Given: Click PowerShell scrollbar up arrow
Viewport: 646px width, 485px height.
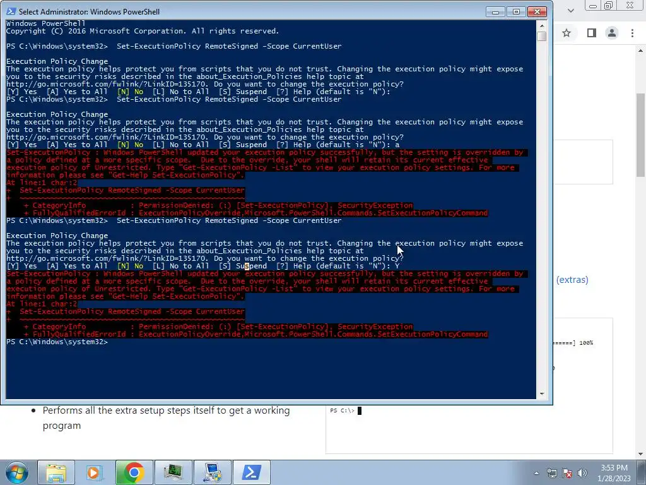Looking at the screenshot, I should point(542,25).
